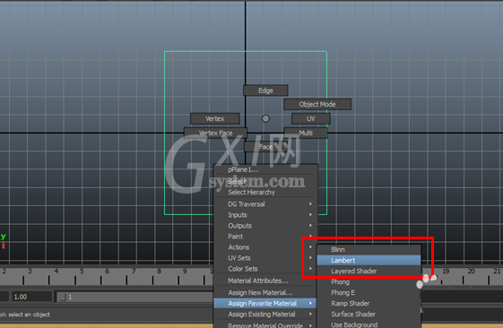Expand the DG Traversal submenu

tap(265, 204)
